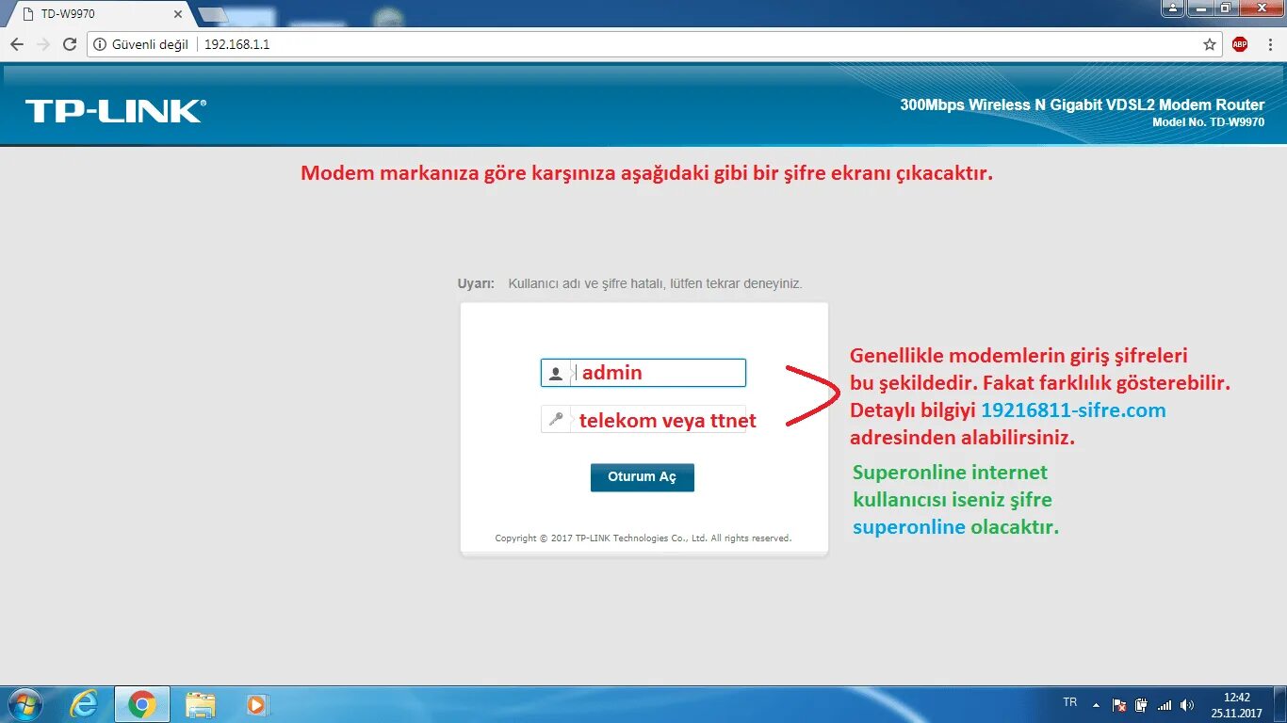Click the Forward navigation arrow
This screenshot has width=1287, height=723.
tap(43, 44)
